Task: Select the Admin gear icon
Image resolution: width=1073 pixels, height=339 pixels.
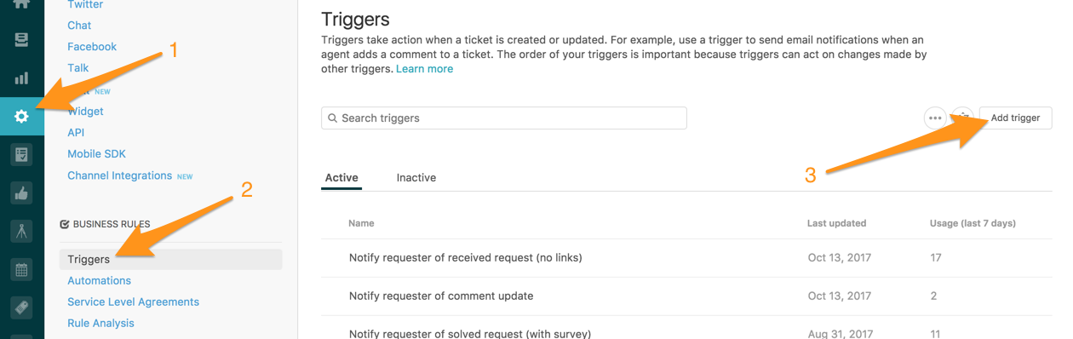Action: point(22,117)
